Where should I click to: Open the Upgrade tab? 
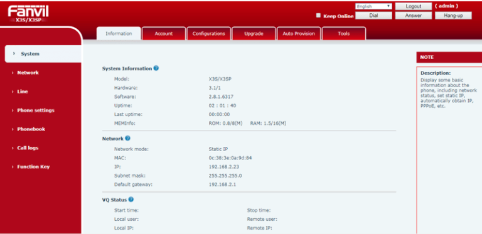[254, 34]
